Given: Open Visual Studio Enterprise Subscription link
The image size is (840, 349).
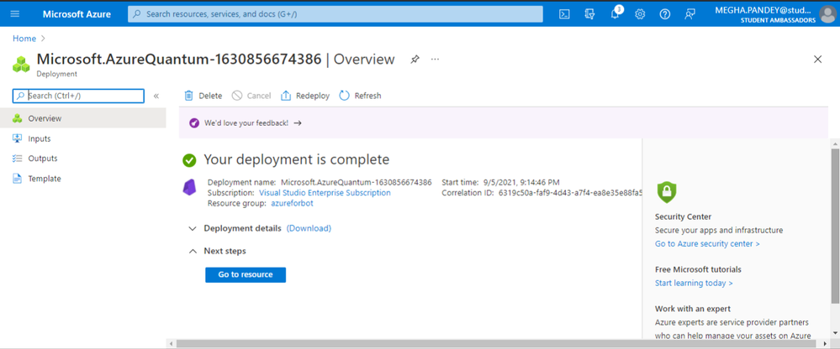Looking at the screenshot, I should pos(325,192).
